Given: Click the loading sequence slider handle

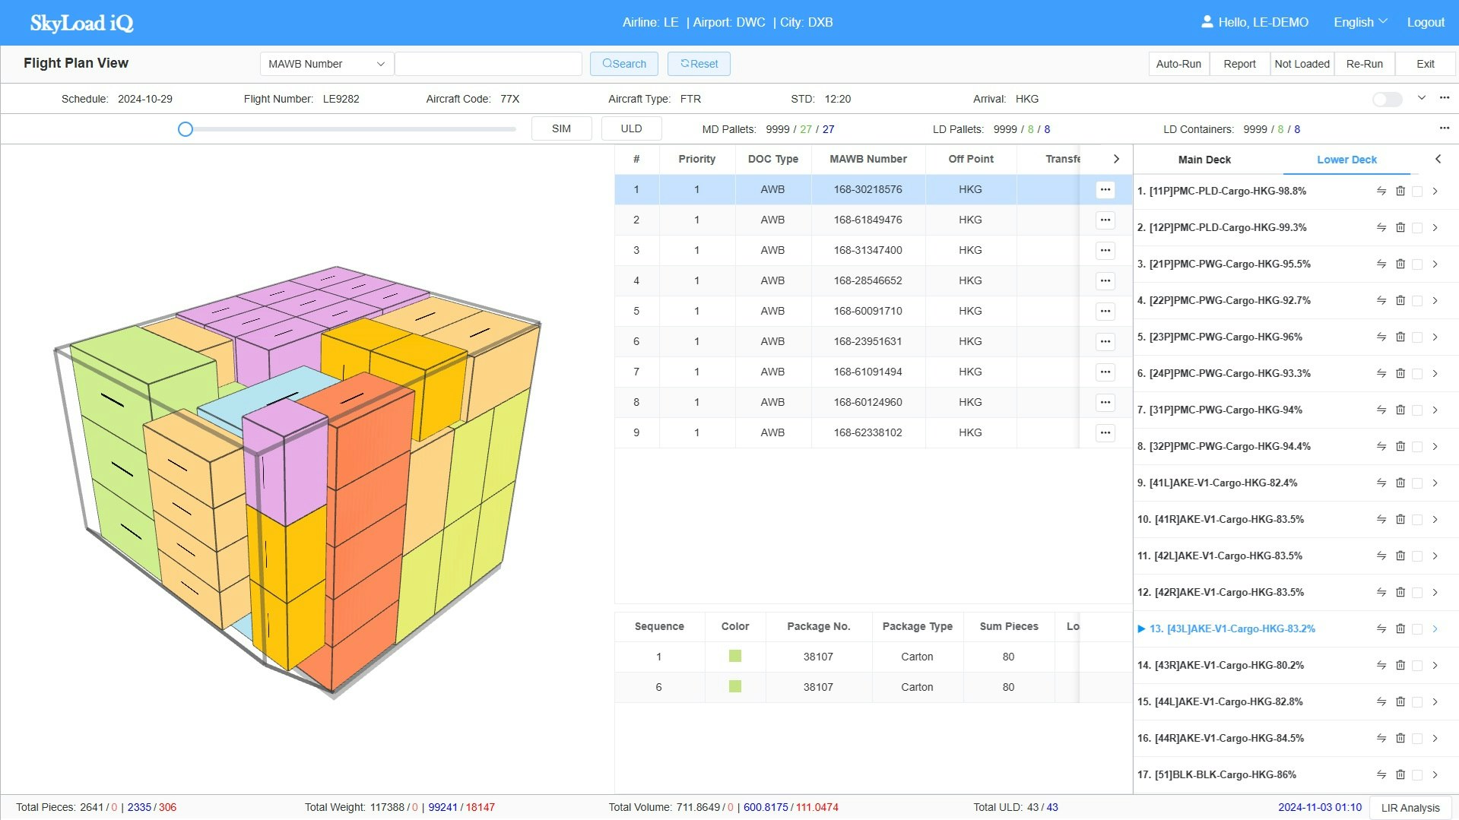Looking at the screenshot, I should pyautogui.click(x=186, y=129).
